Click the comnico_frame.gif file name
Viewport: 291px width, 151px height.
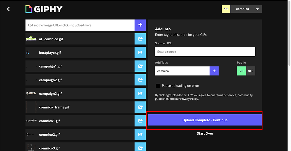point(54,107)
